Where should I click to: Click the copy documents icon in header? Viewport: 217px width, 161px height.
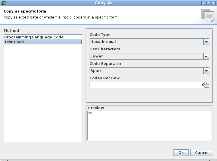207,15
